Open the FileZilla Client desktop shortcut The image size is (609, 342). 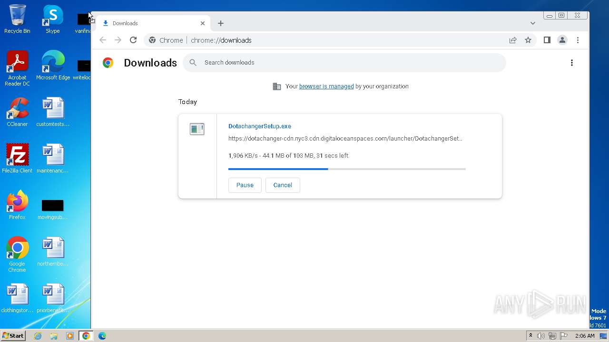[x=17, y=159]
